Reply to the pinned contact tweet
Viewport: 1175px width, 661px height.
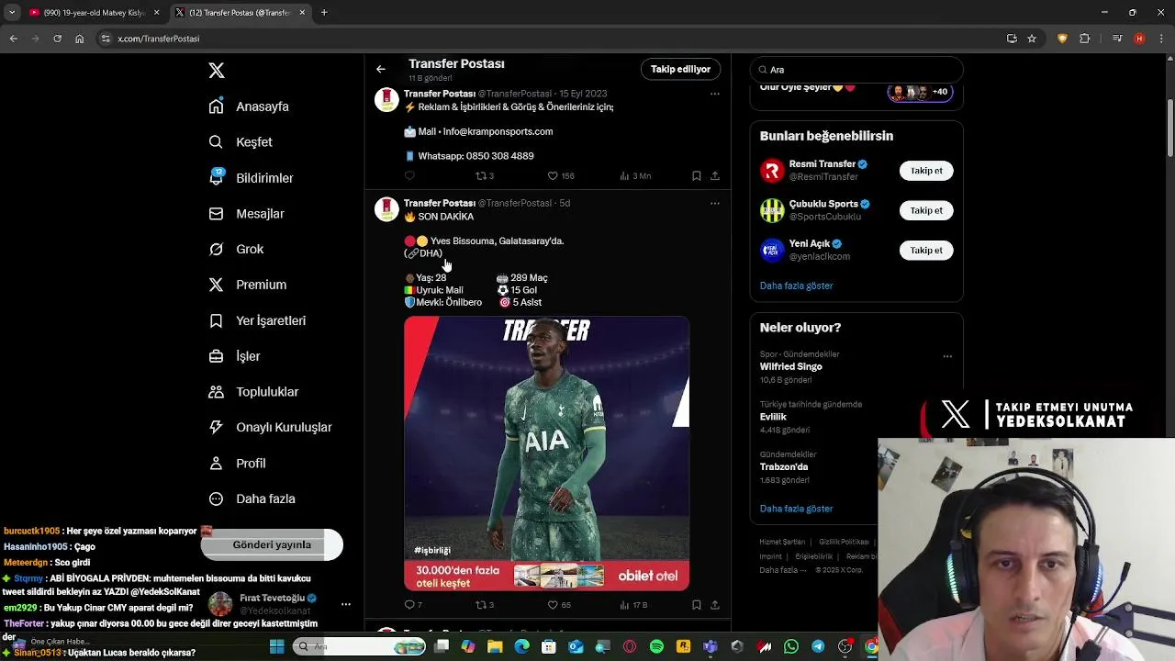(409, 175)
